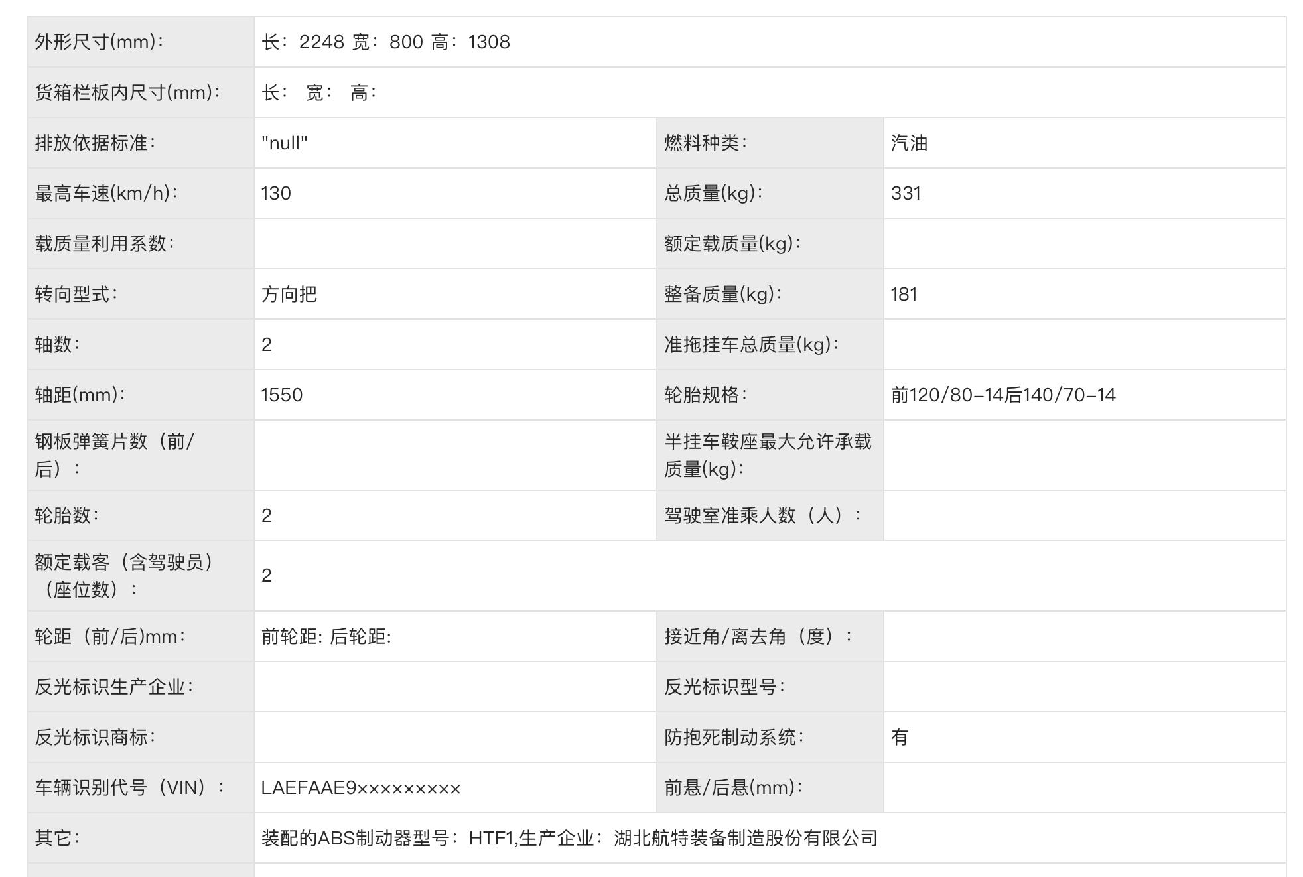Click the total mass value 331

[x=906, y=194]
